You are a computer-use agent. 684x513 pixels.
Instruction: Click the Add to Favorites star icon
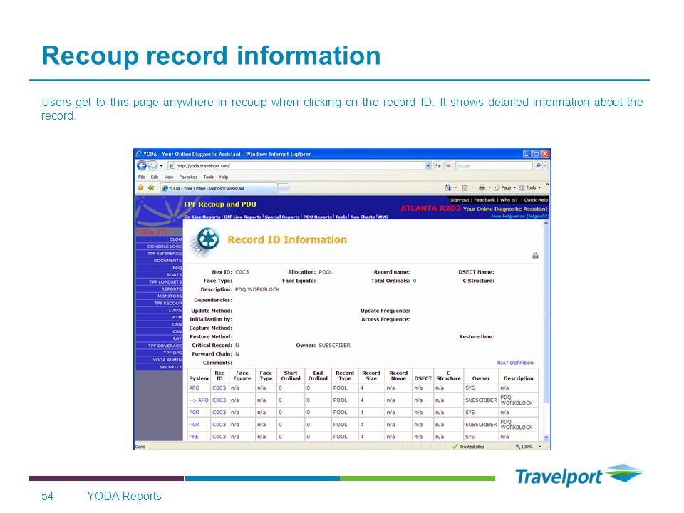tap(151, 187)
